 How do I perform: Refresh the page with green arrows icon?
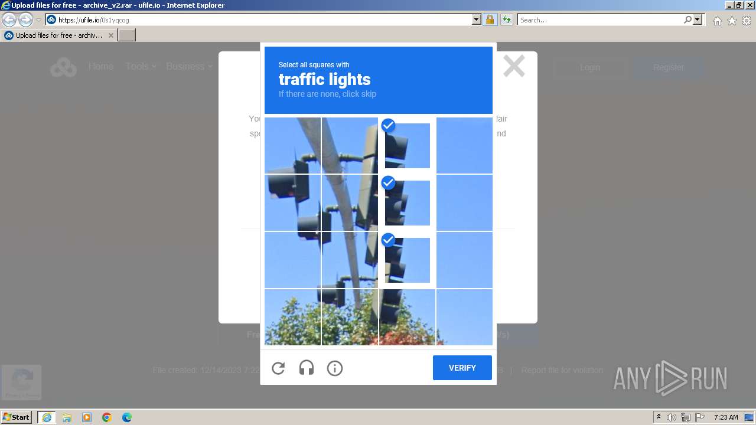click(506, 20)
